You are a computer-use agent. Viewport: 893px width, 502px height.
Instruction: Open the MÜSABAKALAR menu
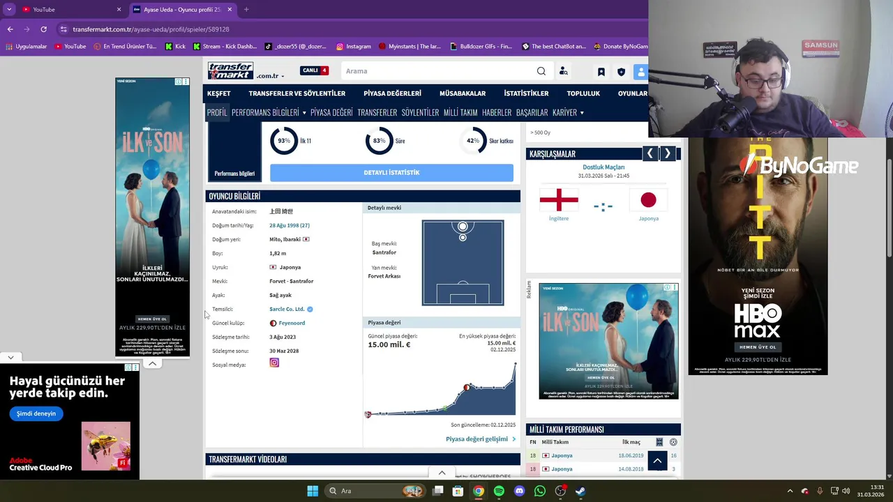click(x=463, y=93)
